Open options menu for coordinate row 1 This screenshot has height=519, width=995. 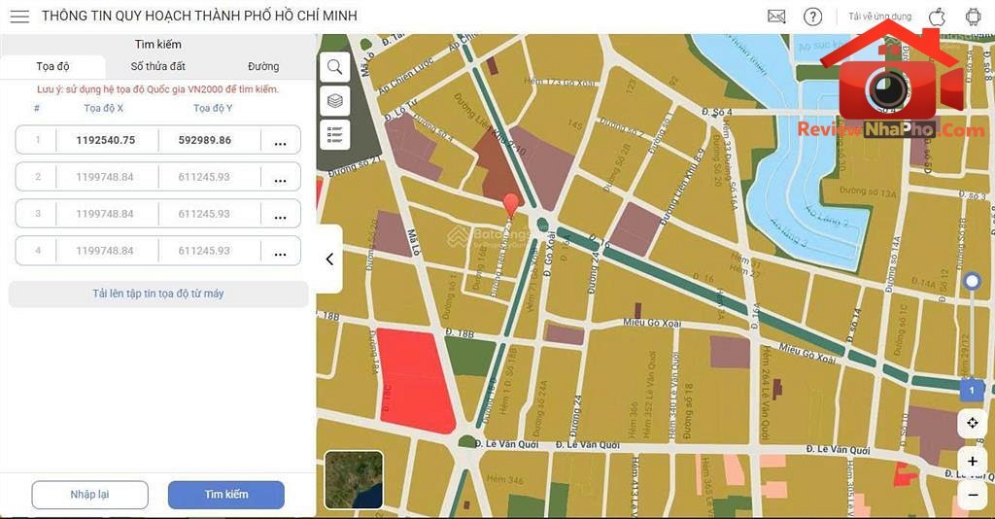tap(281, 141)
